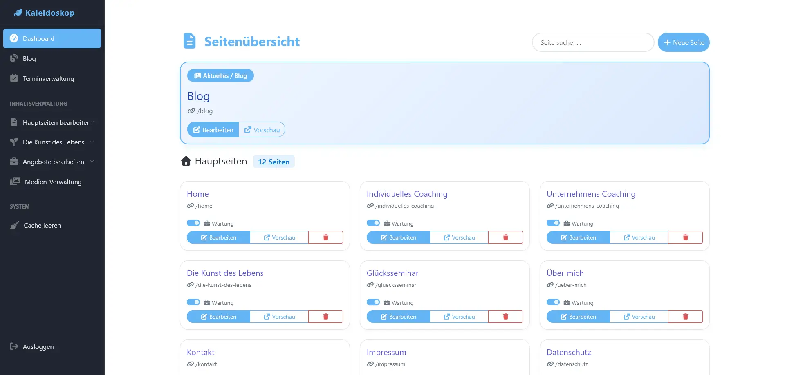Image resolution: width=785 pixels, height=375 pixels.
Task: Focus the Seite suchen search field
Action: [593, 42]
